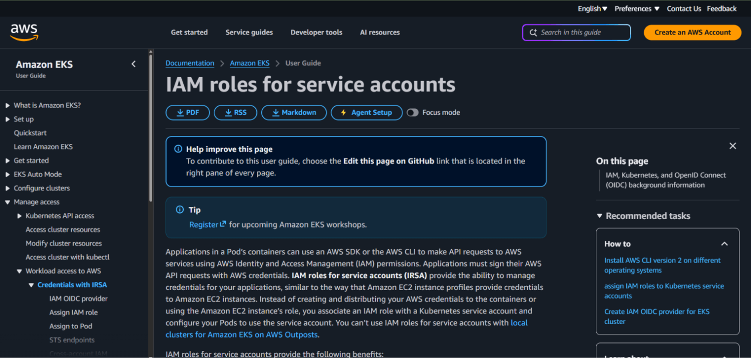Viewport: 751px width, 358px height.
Task: Close the On this page panel
Action: pos(732,146)
